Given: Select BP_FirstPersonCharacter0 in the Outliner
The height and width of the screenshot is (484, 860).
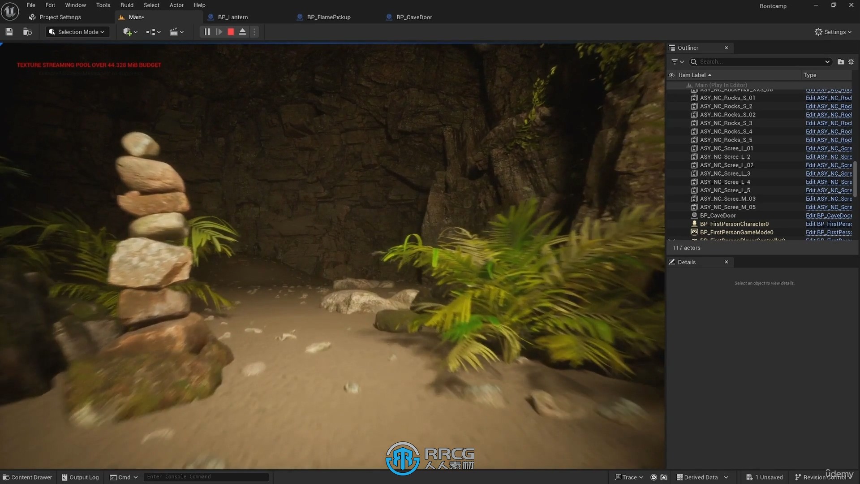Looking at the screenshot, I should (735, 224).
